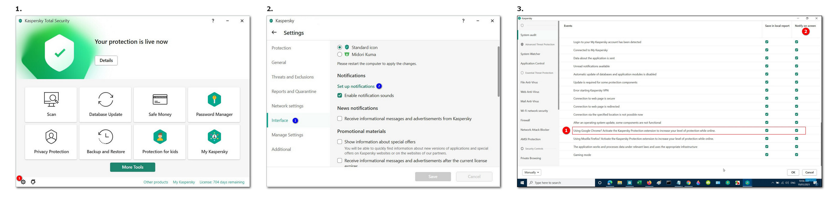
Task: Open the Database Update icon
Action: [x=106, y=100]
